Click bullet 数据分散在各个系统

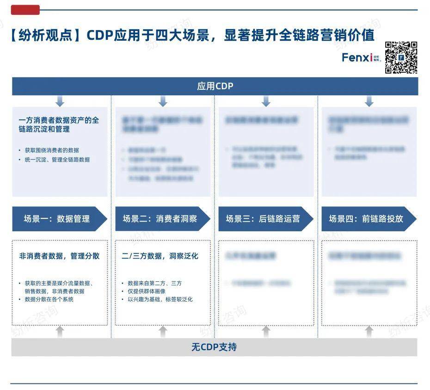pyautogui.click(x=49, y=299)
